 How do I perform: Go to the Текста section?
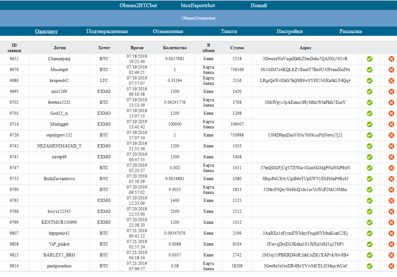click(x=229, y=31)
